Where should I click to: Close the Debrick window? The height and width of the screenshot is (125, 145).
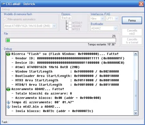141,4
